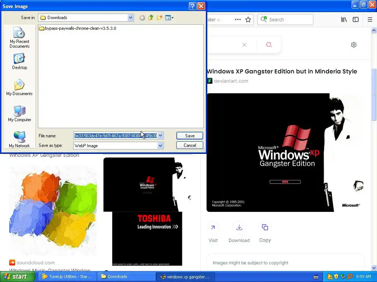
Task: Expand the Save as type dropdown
Action: pos(161,145)
